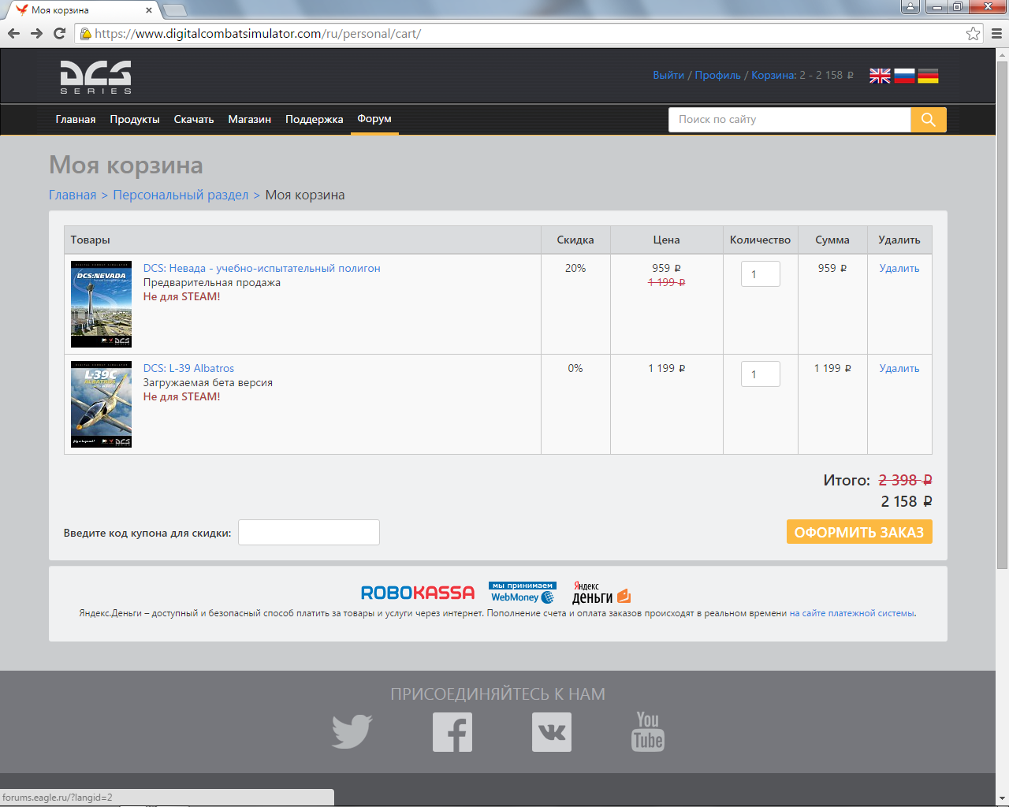Click the ОФОРМИТЬ ЗАКАЗ checkout button

tap(859, 532)
